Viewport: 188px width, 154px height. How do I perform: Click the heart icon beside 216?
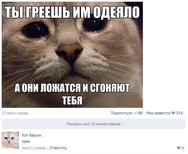coord(173,113)
